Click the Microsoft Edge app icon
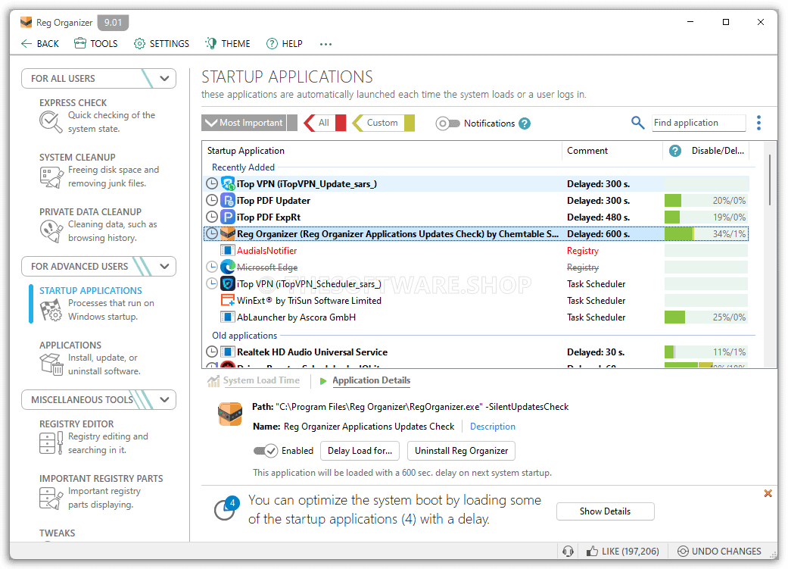 click(228, 267)
